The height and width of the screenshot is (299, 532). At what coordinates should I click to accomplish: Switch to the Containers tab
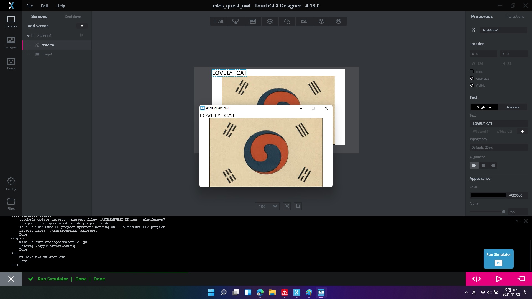(73, 16)
